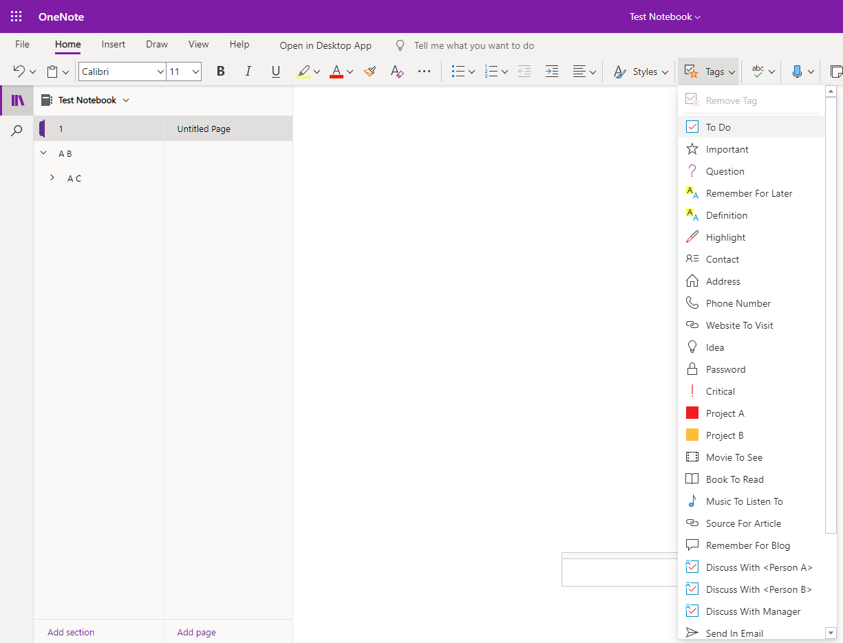Select the Format Painter icon

point(370,72)
